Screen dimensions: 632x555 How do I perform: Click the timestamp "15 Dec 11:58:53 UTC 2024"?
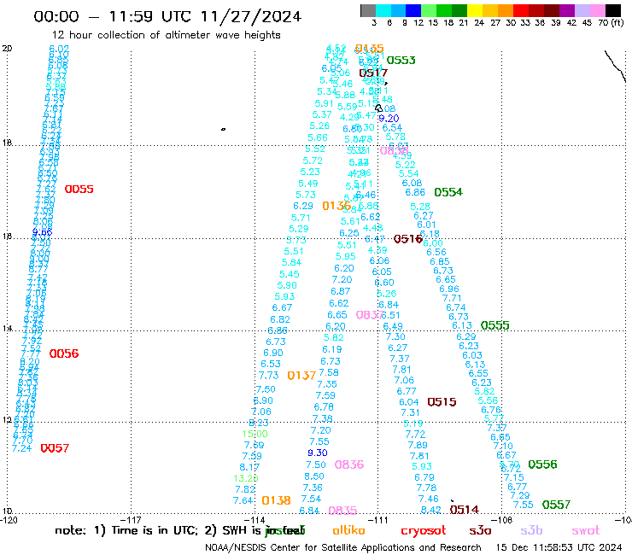click(x=559, y=548)
